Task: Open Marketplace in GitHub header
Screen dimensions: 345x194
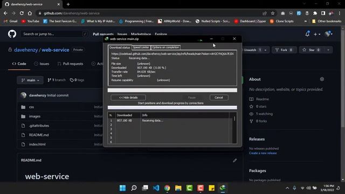Action: (141, 34)
